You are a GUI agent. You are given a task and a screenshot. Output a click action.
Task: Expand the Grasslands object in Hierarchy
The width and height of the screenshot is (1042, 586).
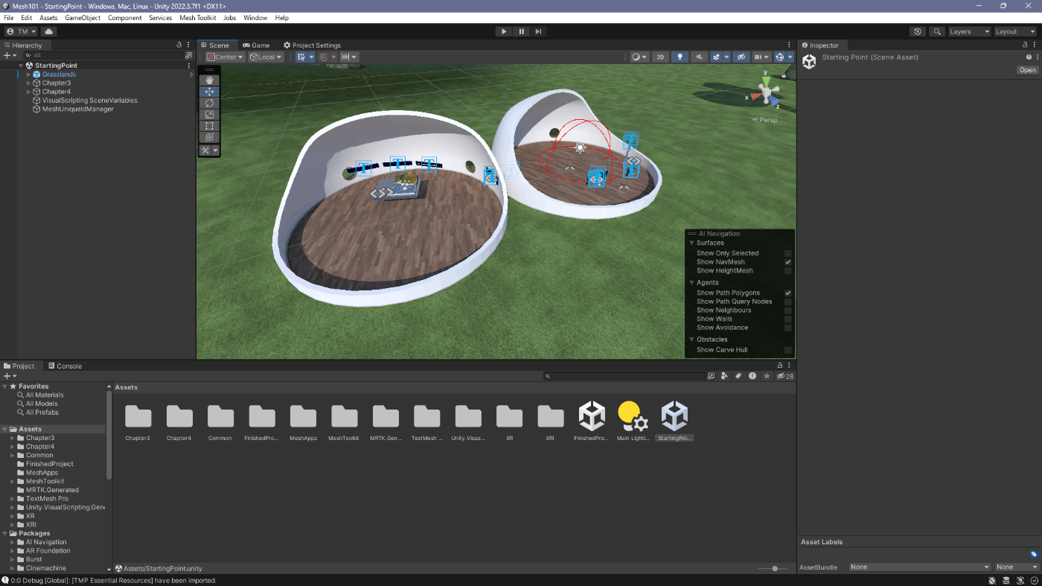(x=29, y=74)
